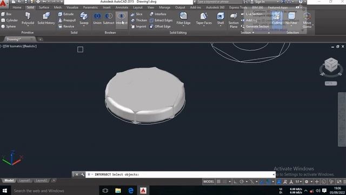Click the Union boolean tool
Viewport: 346px width, 195px height.
[97, 18]
